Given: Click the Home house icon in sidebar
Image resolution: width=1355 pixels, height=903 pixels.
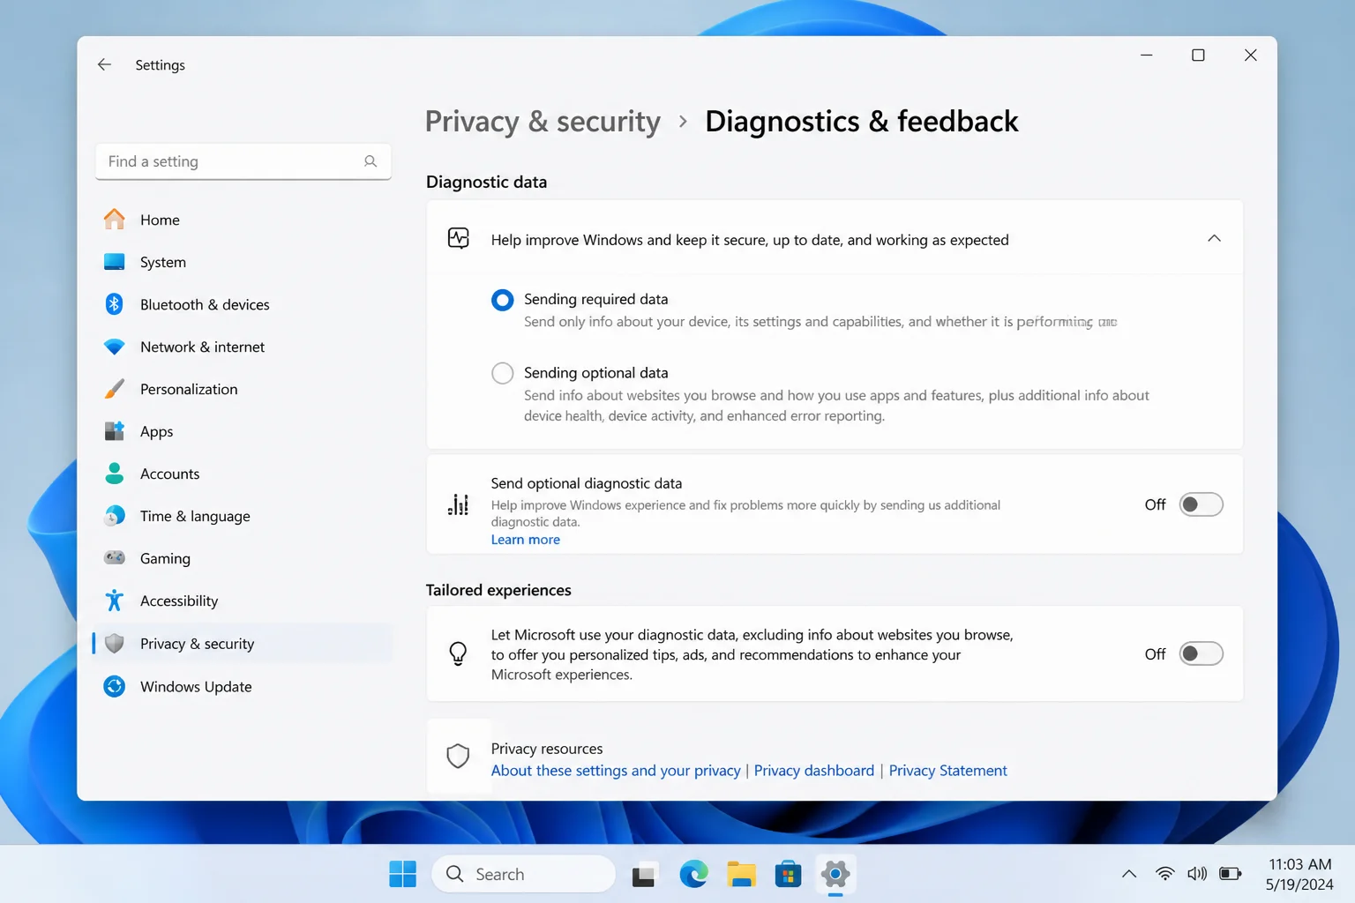Looking at the screenshot, I should pyautogui.click(x=114, y=220).
